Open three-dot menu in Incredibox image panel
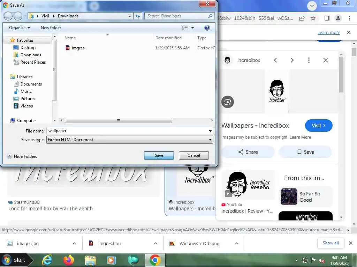Image resolution: width=357 pixels, height=267 pixels. pos(309,60)
